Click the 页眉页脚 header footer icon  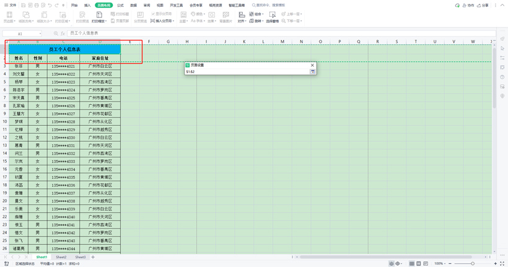click(x=121, y=21)
